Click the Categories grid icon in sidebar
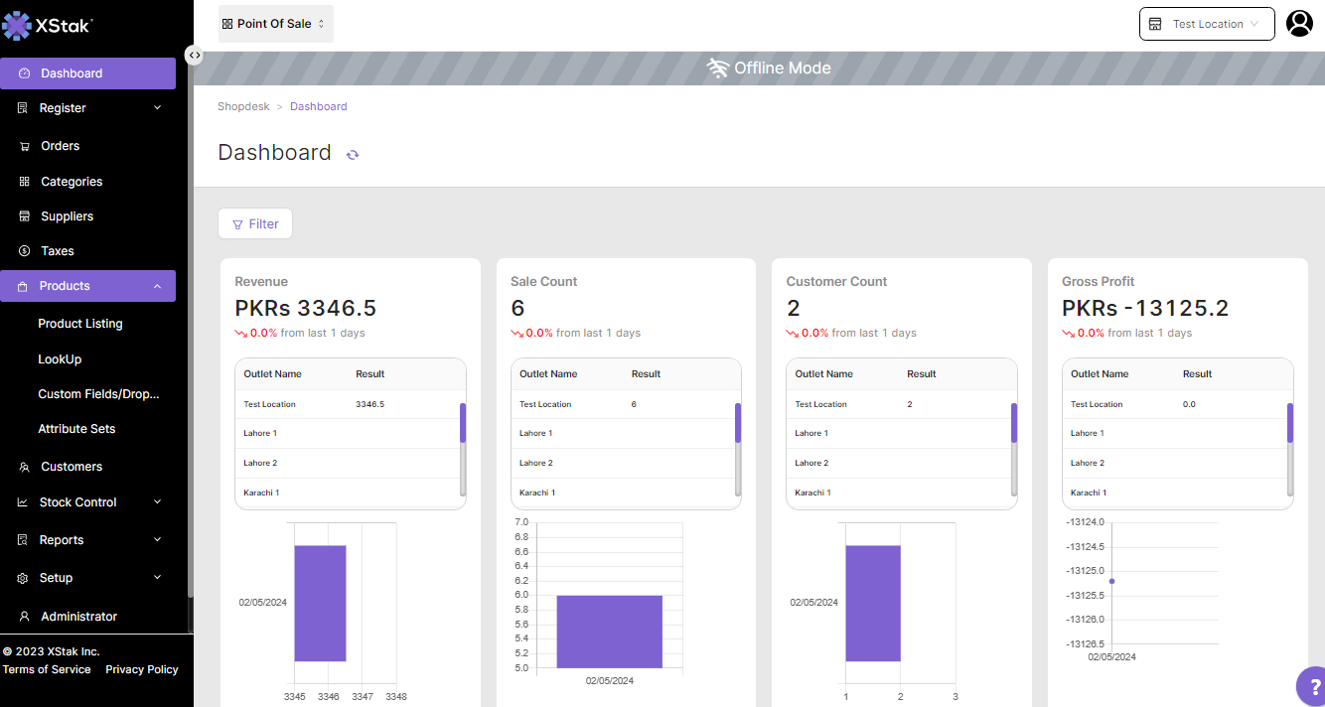The image size is (1325, 707). [25, 182]
